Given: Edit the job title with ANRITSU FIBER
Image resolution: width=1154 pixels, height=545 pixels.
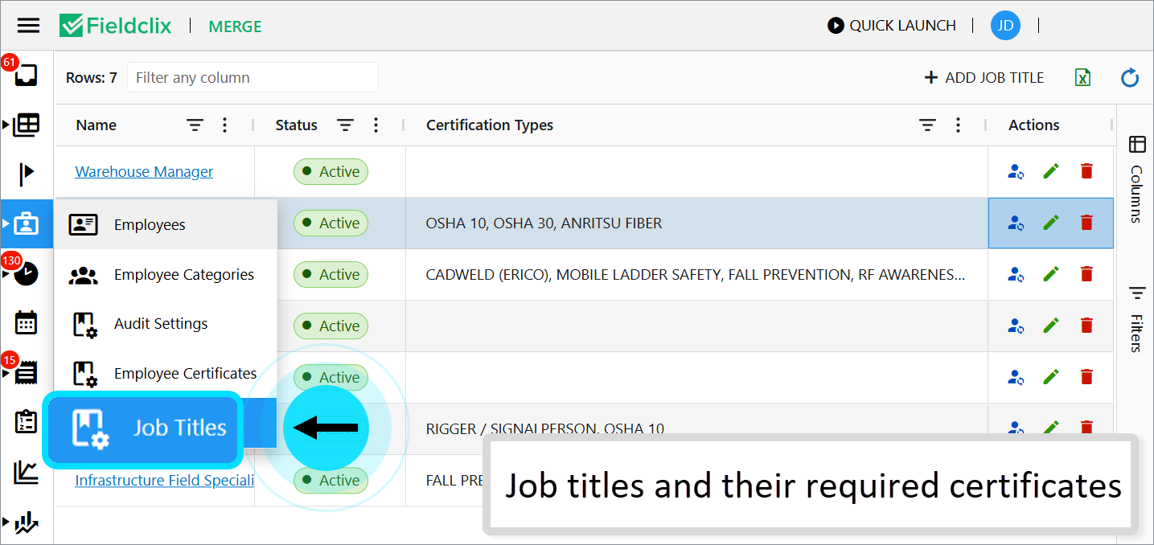Looking at the screenshot, I should click(1051, 223).
